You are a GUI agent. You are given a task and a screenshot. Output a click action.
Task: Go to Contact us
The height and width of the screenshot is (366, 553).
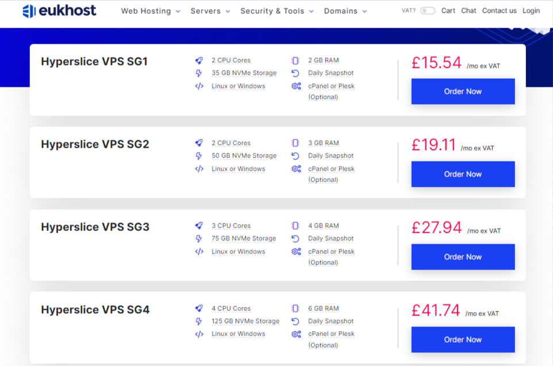coord(499,11)
